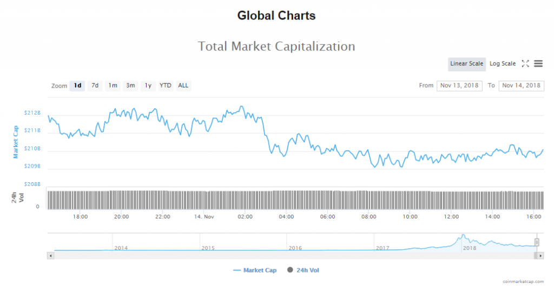This screenshot has width=554, height=292.
Task: Select Linear Scale
Action: [466, 64]
